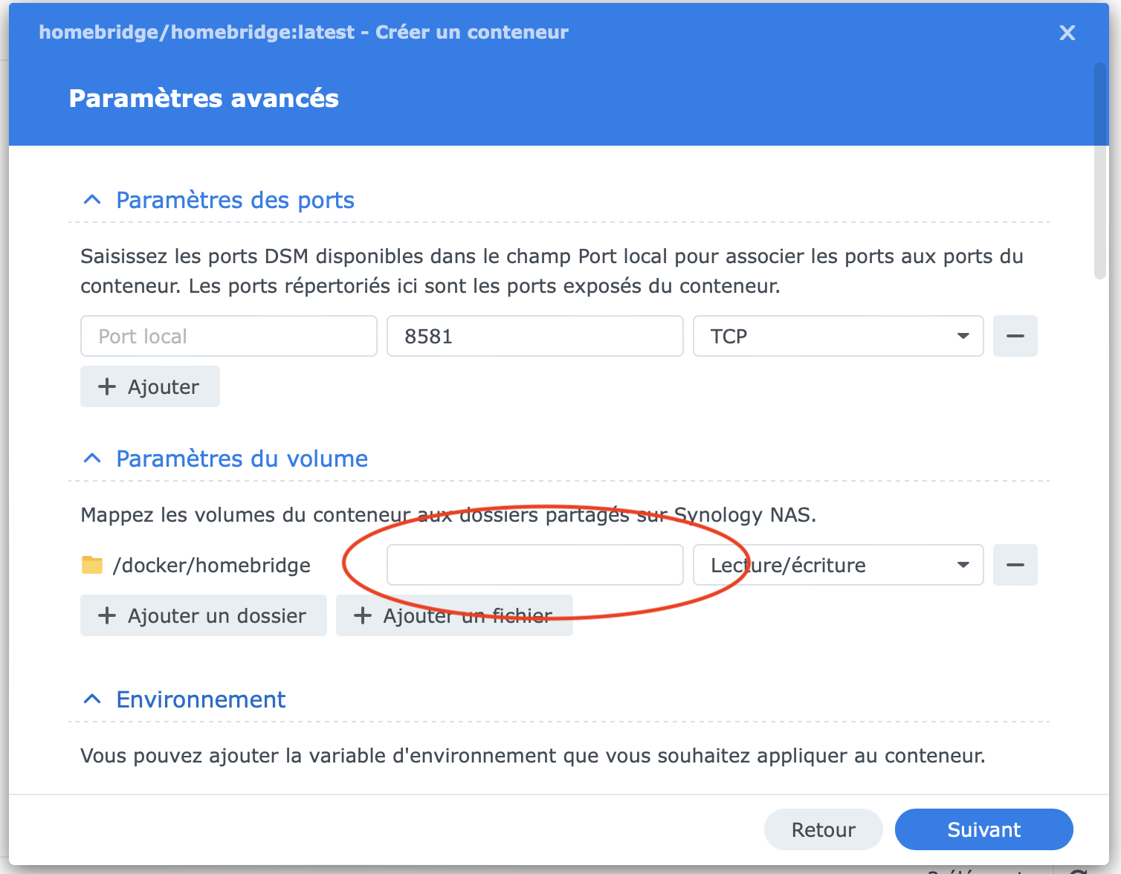Click Ajouter un fichier button
This screenshot has width=1121, height=874.
point(454,615)
